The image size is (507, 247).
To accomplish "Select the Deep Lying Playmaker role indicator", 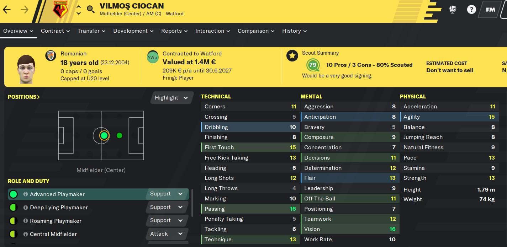I will (x=13, y=208).
